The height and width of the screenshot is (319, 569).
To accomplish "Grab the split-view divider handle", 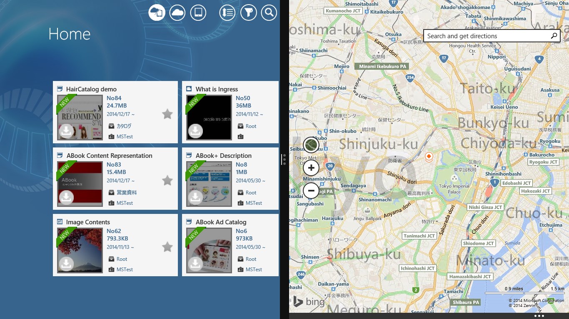I will tap(284, 159).
